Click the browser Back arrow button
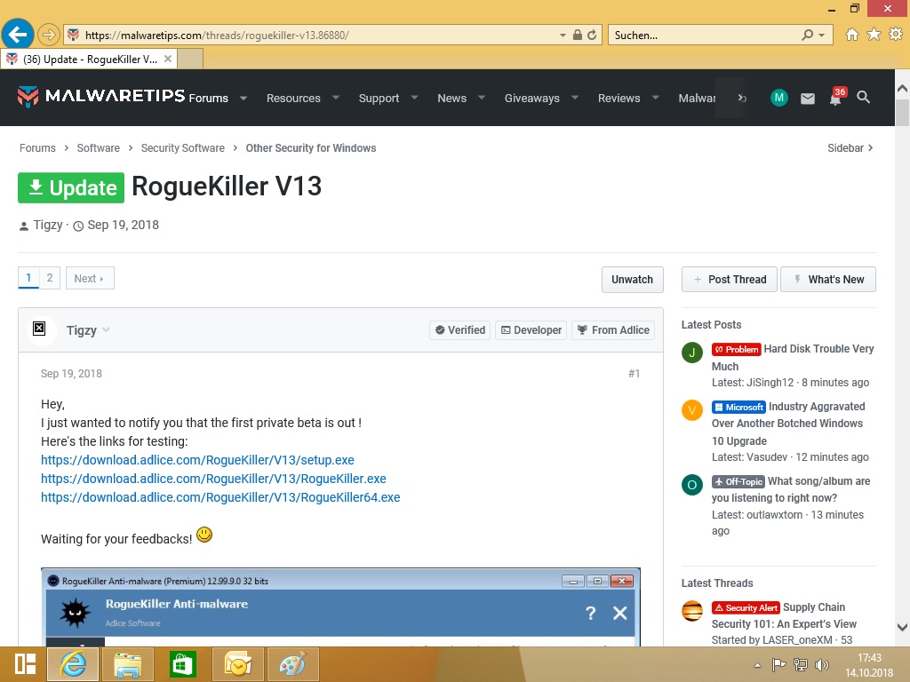The image size is (910, 682). [18, 35]
